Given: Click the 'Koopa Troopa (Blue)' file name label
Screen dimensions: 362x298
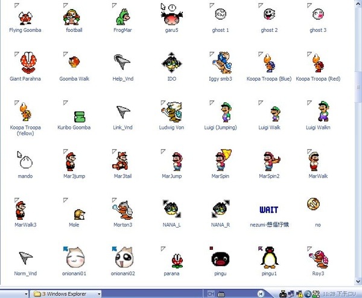Looking at the screenshot, I should coord(269,79).
